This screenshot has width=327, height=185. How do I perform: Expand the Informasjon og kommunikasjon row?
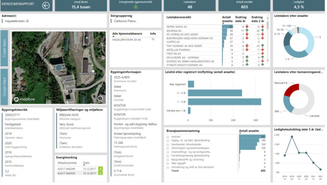tap(168, 148)
